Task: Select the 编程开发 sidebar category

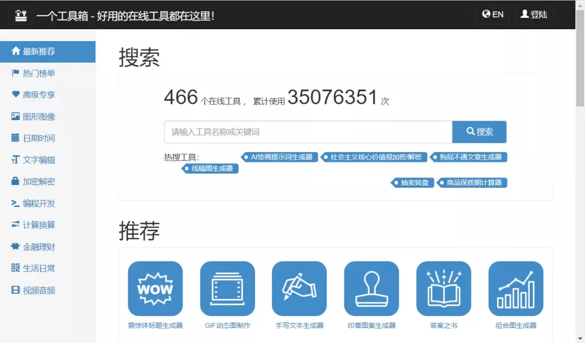Action: click(x=38, y=203)
